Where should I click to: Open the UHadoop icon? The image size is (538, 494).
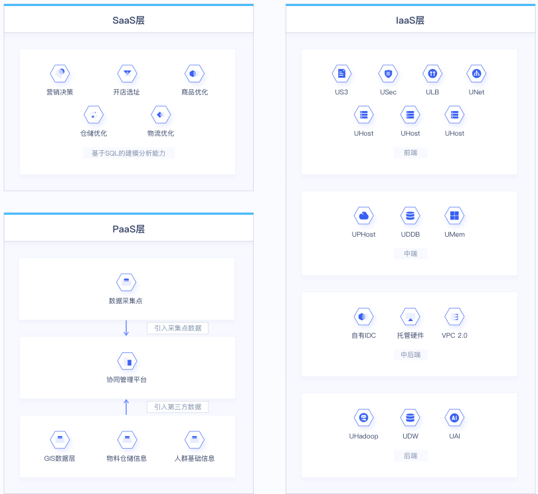click(363, 418)
